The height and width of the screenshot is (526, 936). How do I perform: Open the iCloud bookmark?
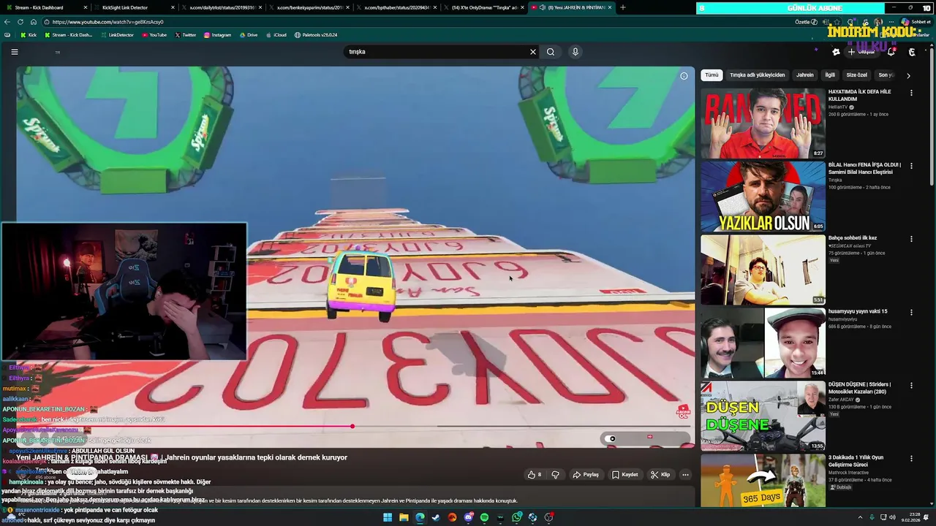[276, 35]
